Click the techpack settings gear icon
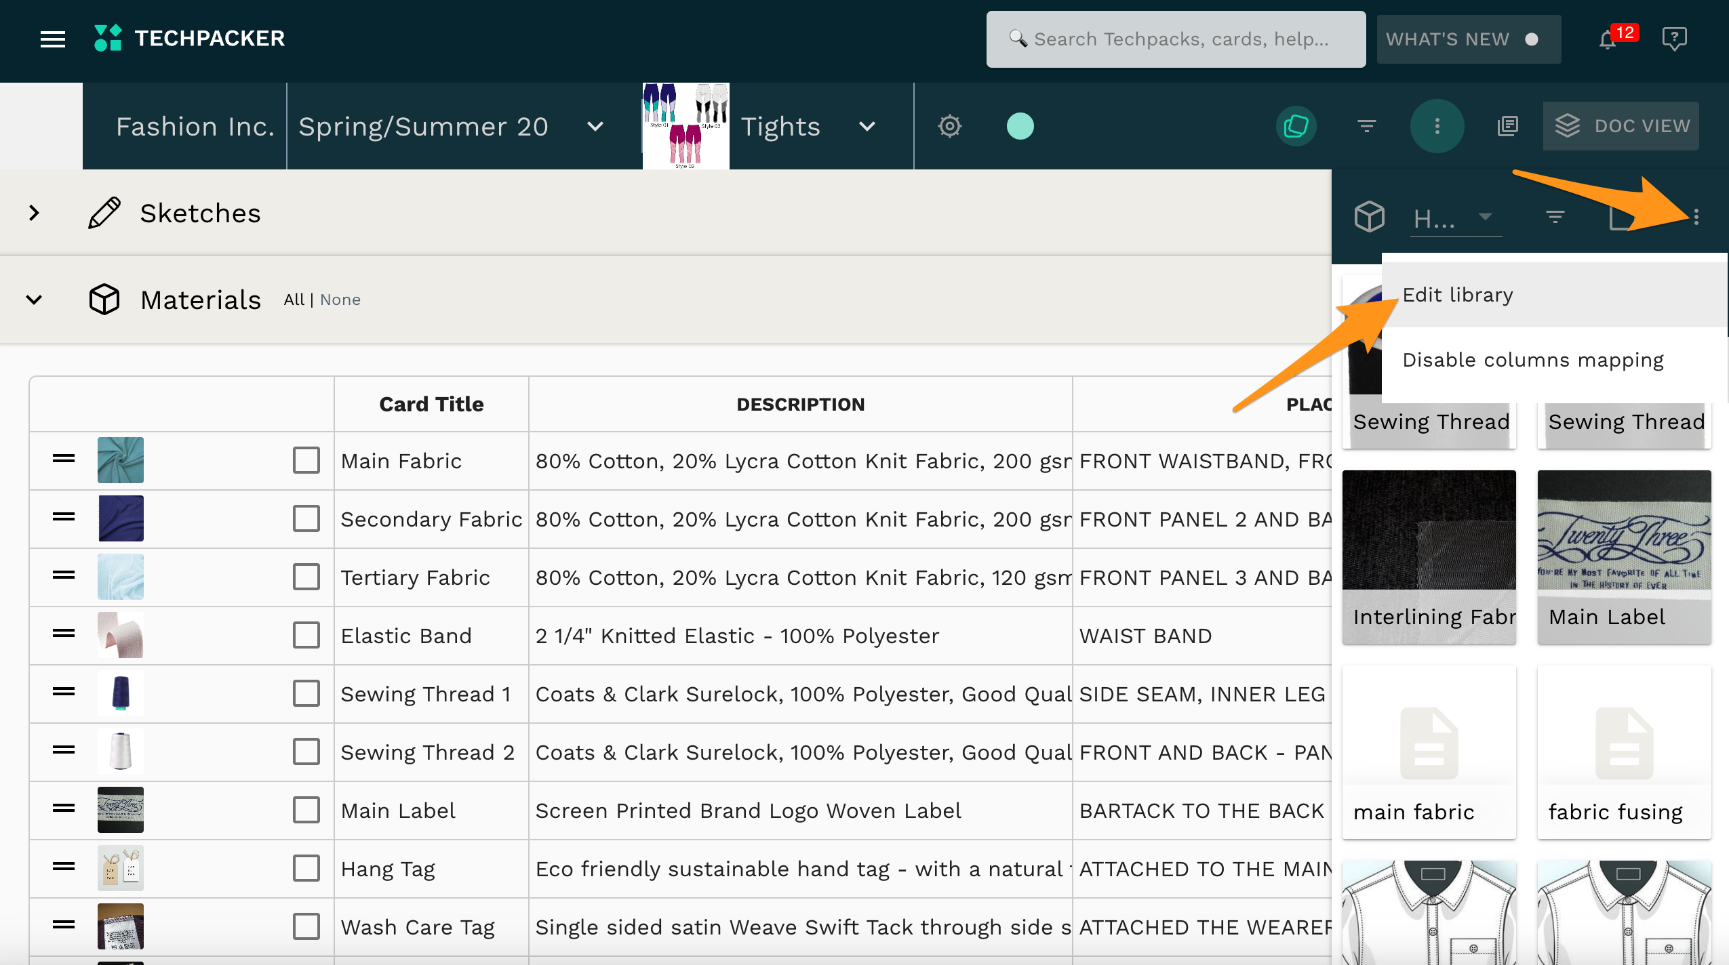 point(950,126)
